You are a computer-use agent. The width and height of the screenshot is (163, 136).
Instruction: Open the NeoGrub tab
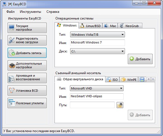pyautogui.click(x=130, y=26)
